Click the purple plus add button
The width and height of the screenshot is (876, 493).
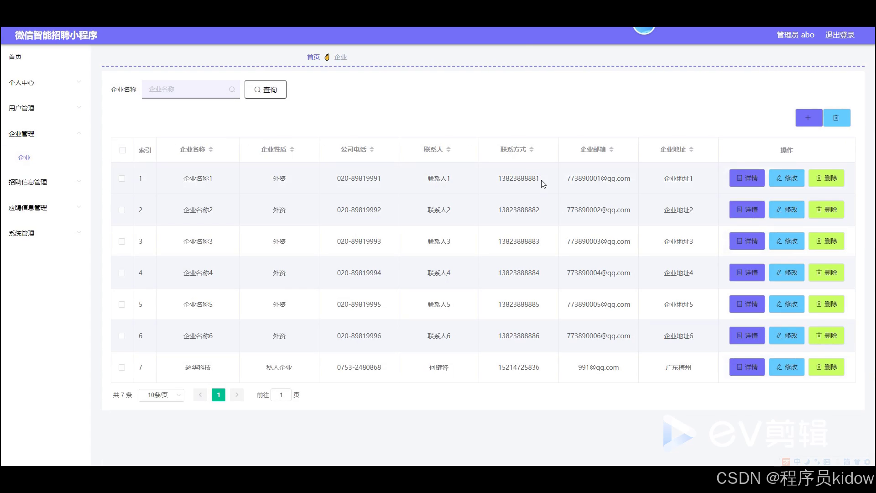pyautogui.click(x=808, y=118)
